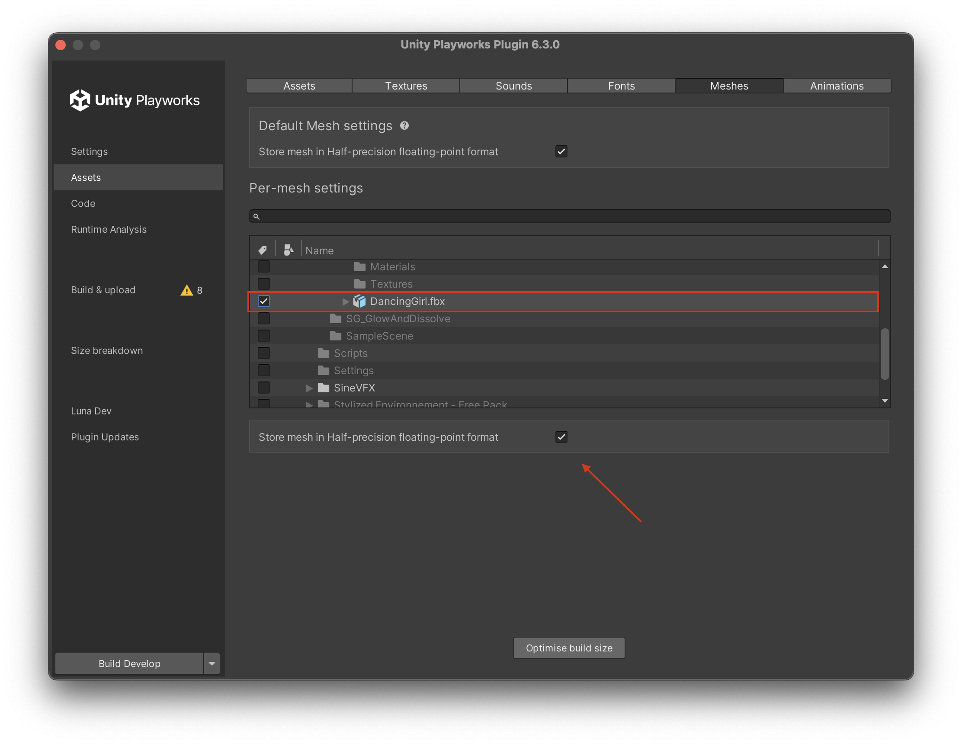962x744 pixels.
Task: Click the Textures folder icon in the tree
Action: tap(360, 284)
